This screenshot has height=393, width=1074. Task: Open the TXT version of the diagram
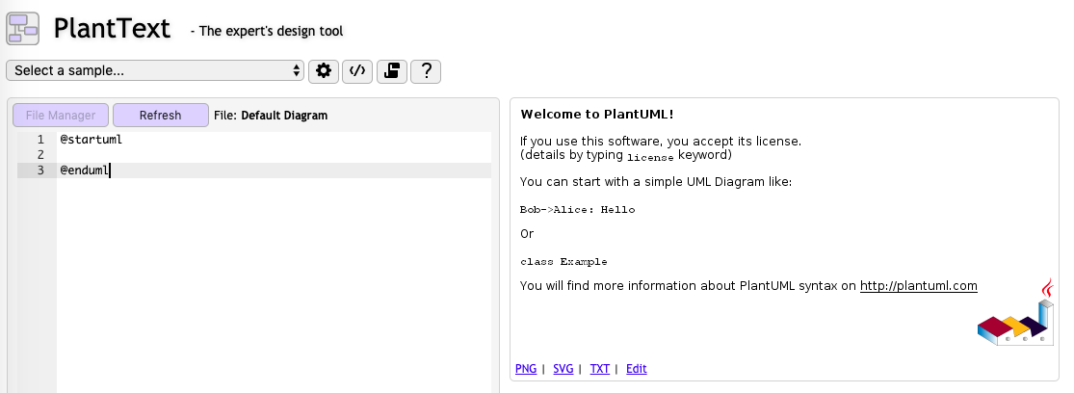[599, 369]
